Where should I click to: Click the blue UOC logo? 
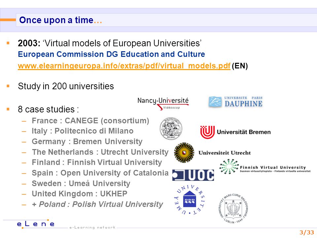click(193, 175)
